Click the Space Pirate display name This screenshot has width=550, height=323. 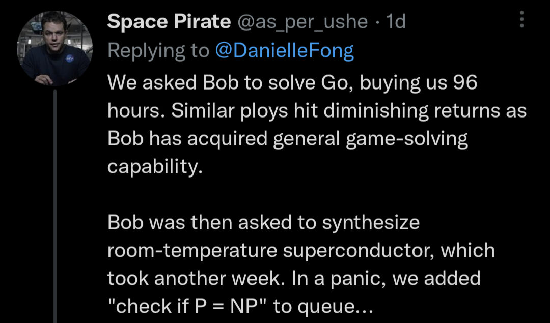(x=169, y=22)
